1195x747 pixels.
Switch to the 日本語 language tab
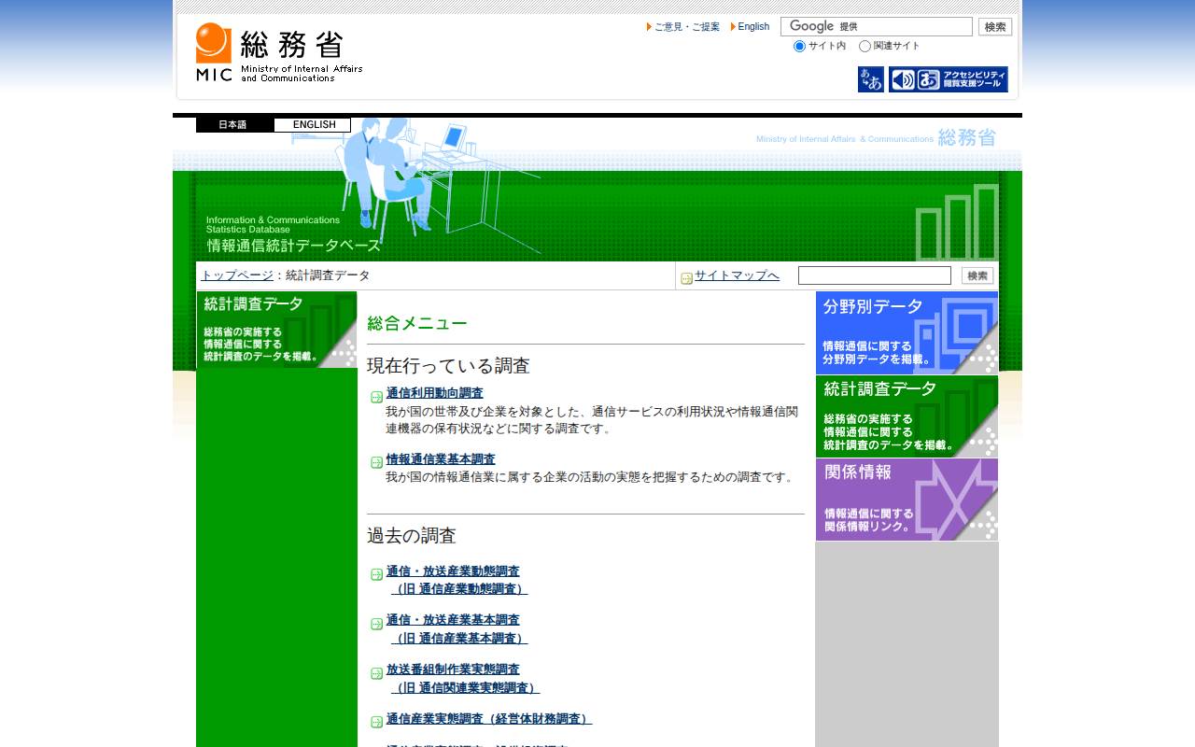pyautogui.click(x=234, y=125)
